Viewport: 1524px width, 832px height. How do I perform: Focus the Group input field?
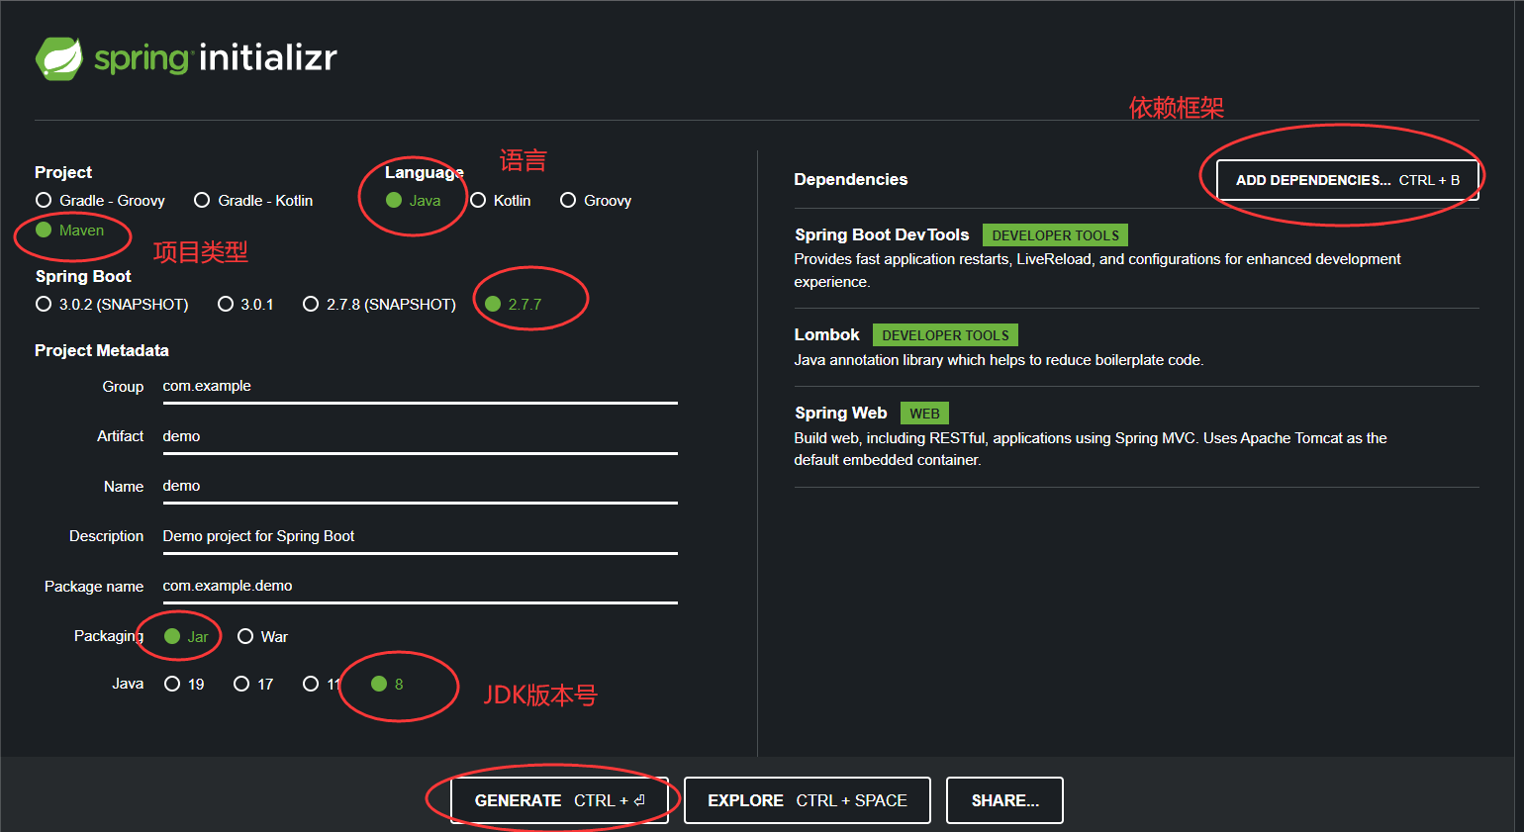click(x=420, y=387)
